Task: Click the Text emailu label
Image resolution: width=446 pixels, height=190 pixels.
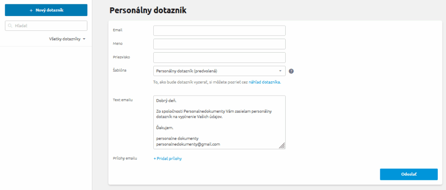Action: coord(122,100)
